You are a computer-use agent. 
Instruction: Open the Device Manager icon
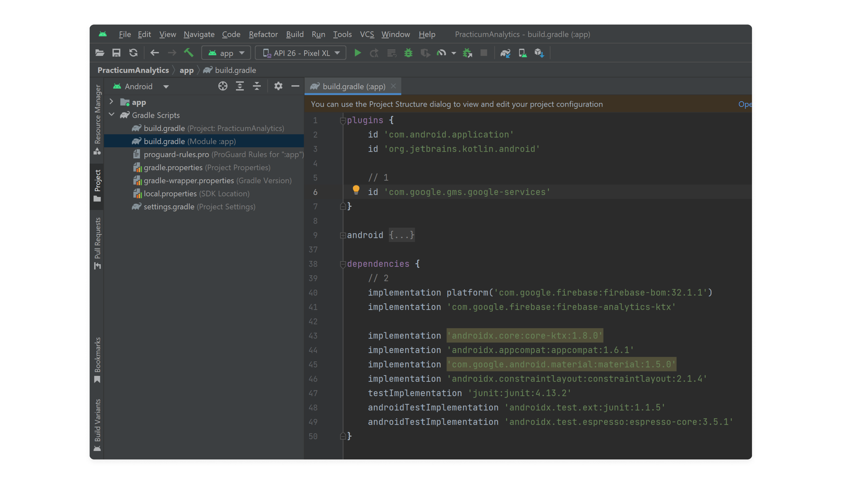pyautogui.click(x=522, y=53)
